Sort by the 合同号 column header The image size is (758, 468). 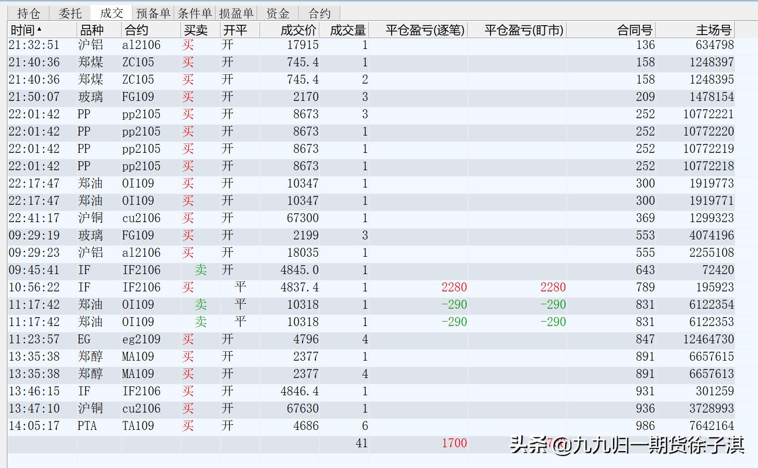pos(634,29)
